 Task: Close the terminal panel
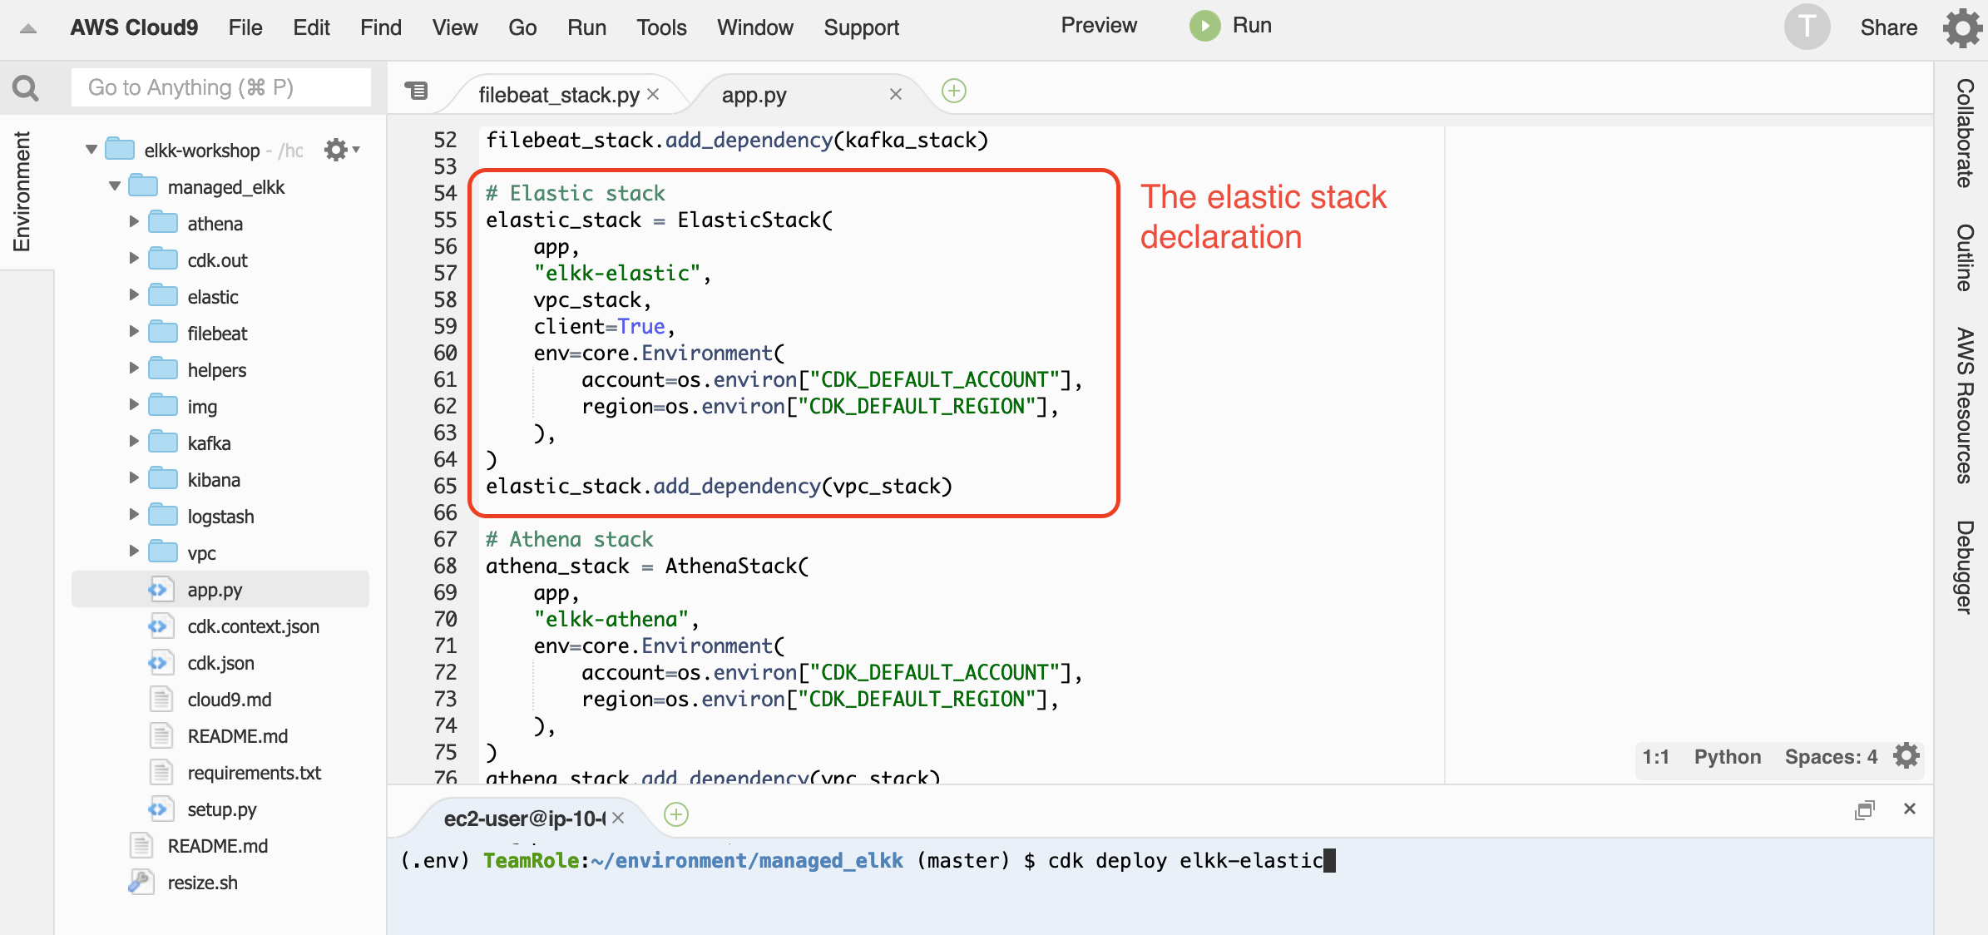click(1910, 809)
